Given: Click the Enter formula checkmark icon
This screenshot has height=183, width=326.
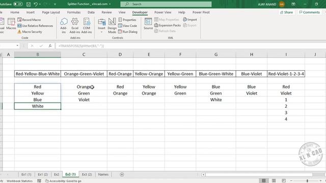Looking at the screenshot, I should [41, 46].
